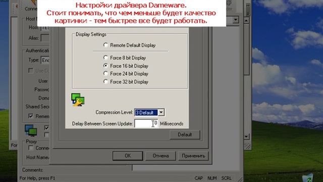Toggle the Remember checkbox in connection window

[x=31, y=116]
